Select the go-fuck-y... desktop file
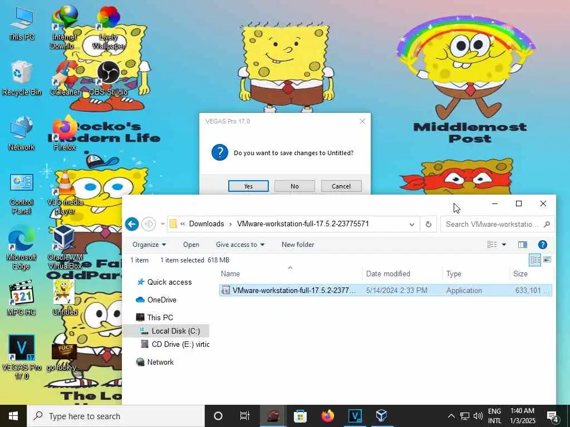Image resolution: width=570 pixels, height=427 pixels. pyautogui.click(x=65, y=357)
